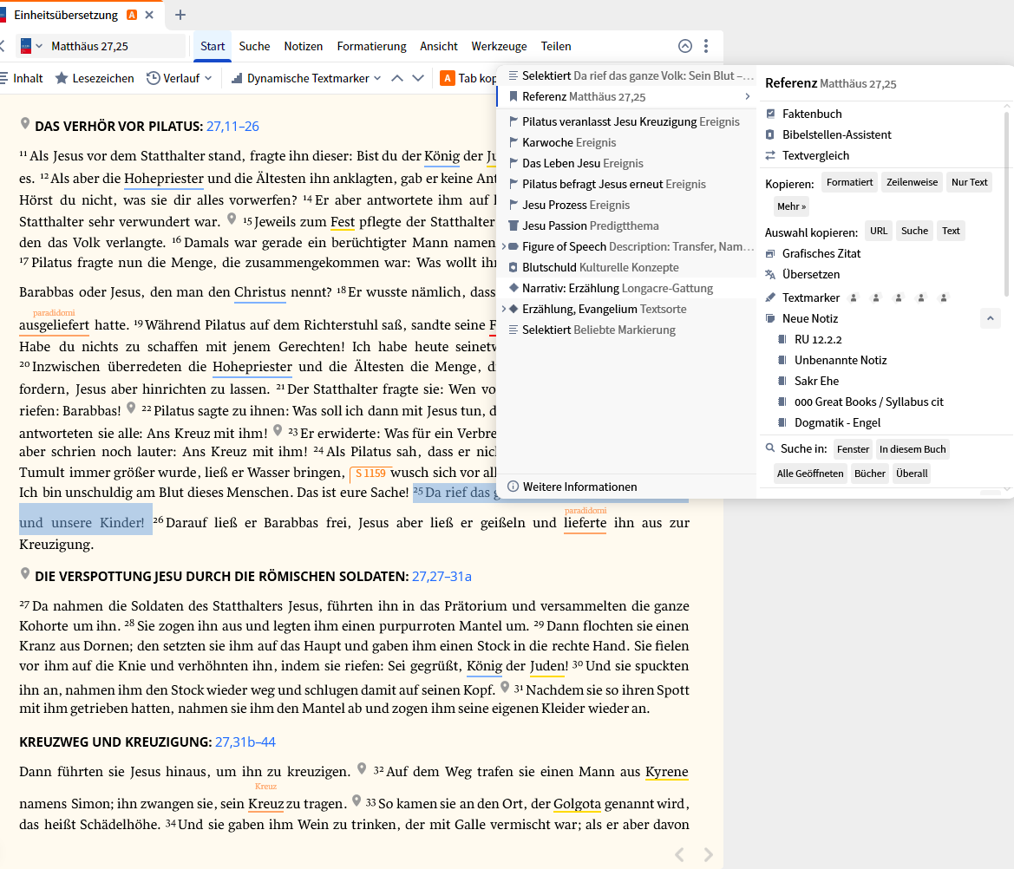1014x869 pixels.
Task: Open the Ansicht tab
Action: (x=438, y=46)
